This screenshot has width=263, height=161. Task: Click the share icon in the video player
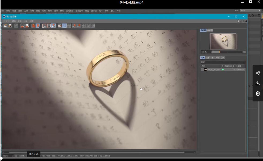coord(258,73)
